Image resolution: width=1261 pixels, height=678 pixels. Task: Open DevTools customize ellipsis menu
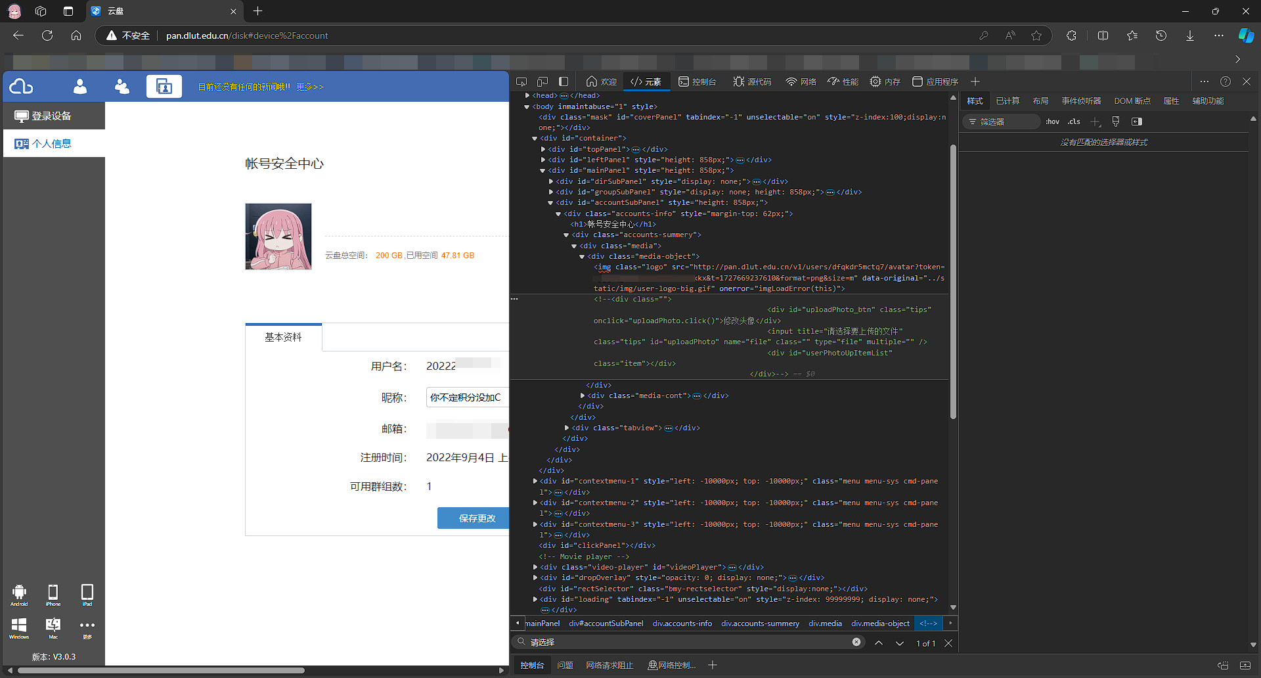coord(1204,81)
